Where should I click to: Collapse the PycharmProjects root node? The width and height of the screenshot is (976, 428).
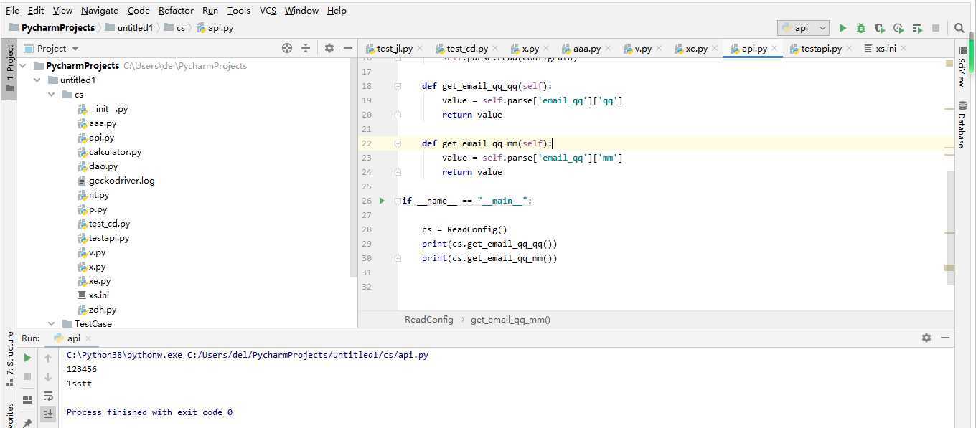pyautogui.click(x=23, y=65)
